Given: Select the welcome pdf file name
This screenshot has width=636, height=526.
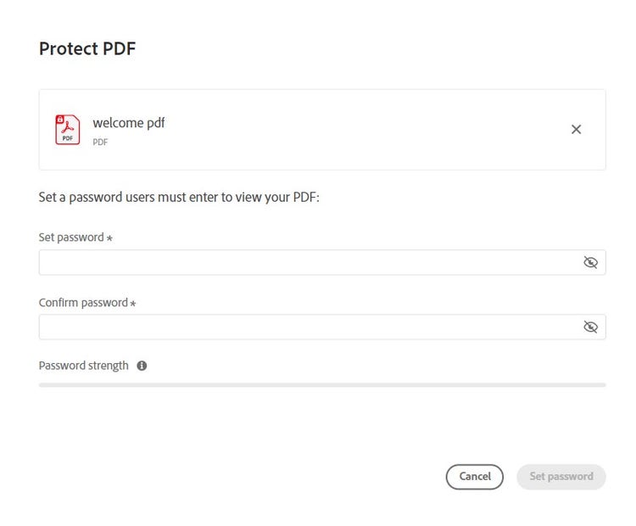Looking at the screenshot, I should [129, 123].
